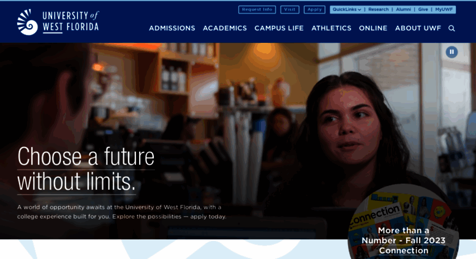Image resolution: width=476 pixels, height=259 pixels.
Task: Open the Research link
Action: coord(378,9)
